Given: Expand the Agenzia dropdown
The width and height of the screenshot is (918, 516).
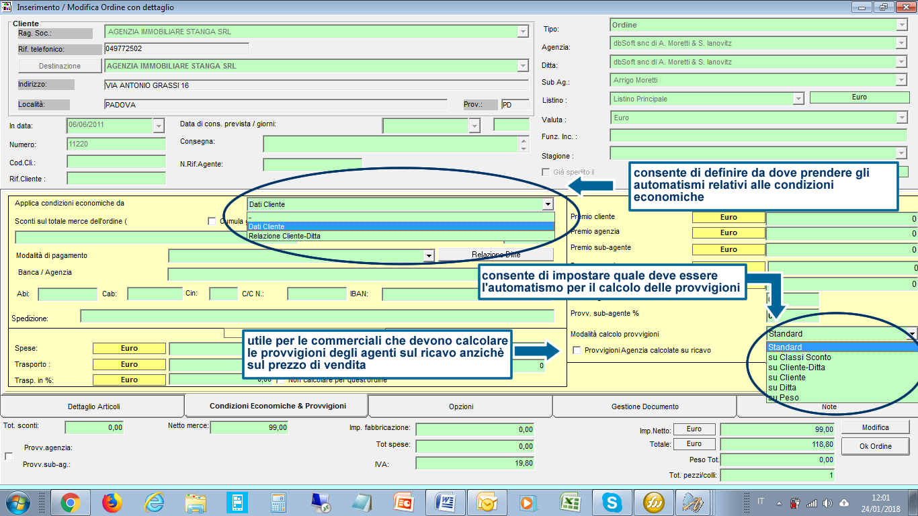Looking at the screenshot, I should click(x=902, y=43).
